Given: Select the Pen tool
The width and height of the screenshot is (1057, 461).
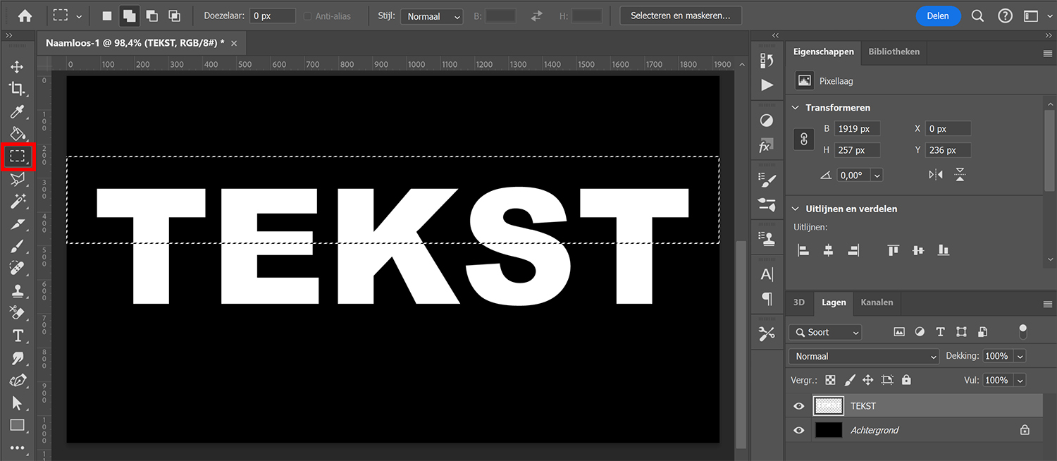Looking at the screenshot, I should pyautogui.click(x=17, y=381).
